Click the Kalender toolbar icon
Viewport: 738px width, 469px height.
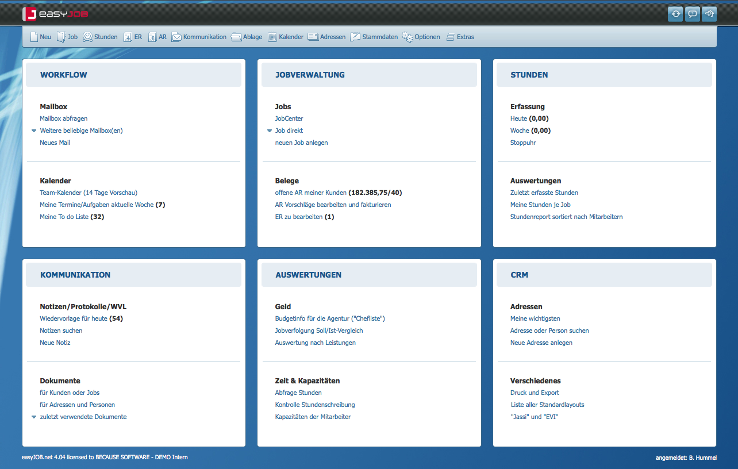pyautogui.click(x=272, y=37)
